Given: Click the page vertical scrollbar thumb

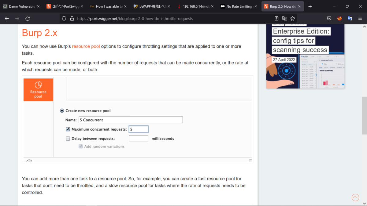Looking at the screenshot, I should [364, 115].
